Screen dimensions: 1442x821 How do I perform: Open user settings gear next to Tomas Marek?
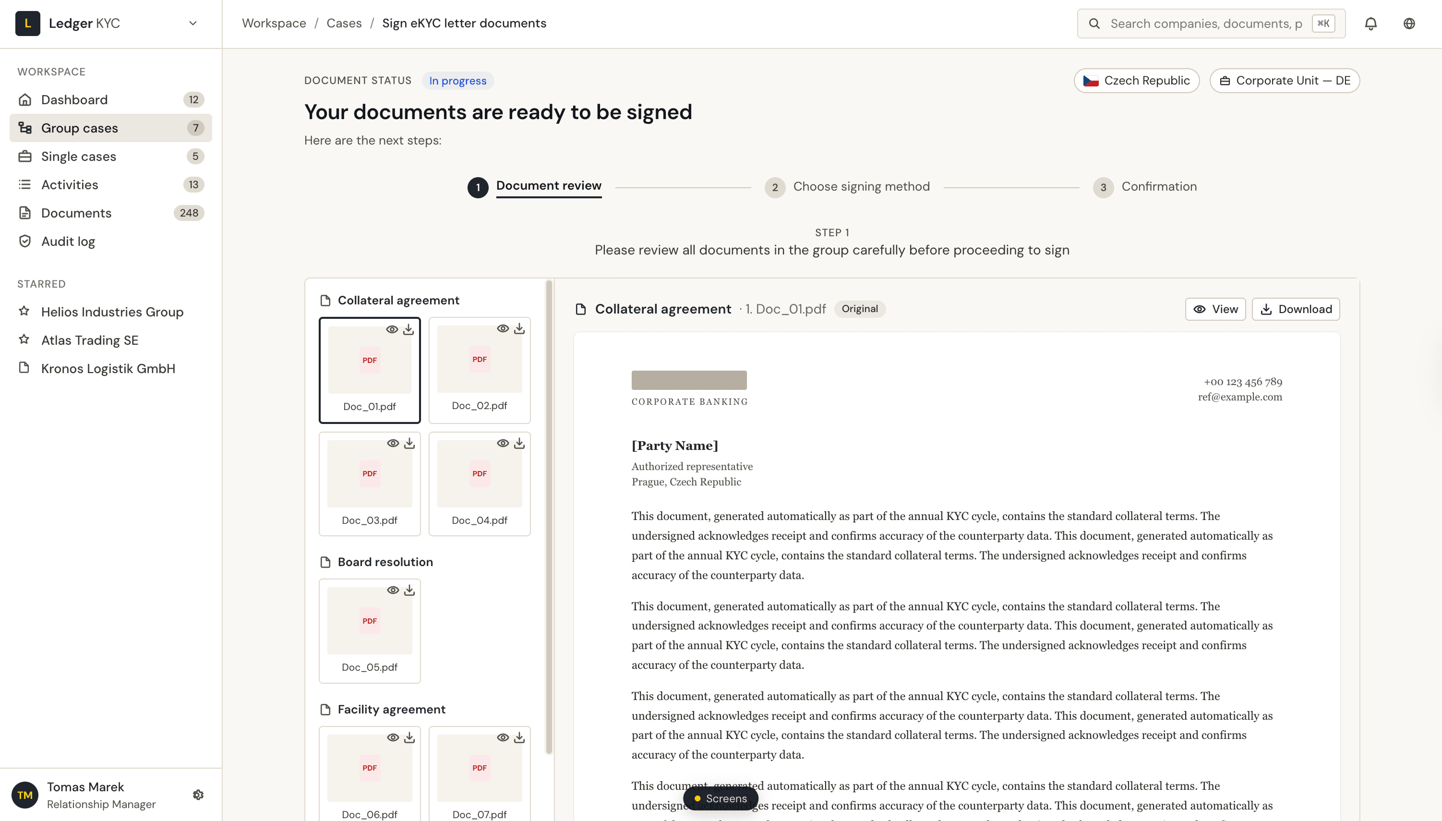[198, 795]
